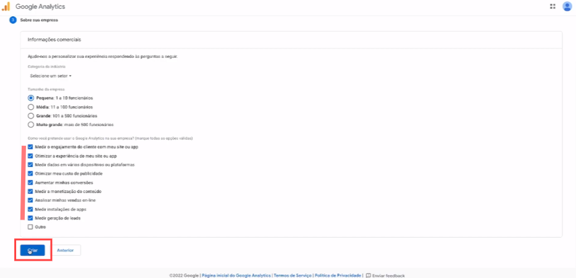Open the Google apps grid icon
576x278 pixels.
coord(552,6)
